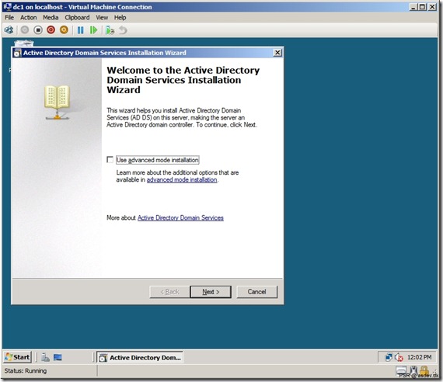Enable Use advanced mode installation checkbox
443x382 pixels.
(110, 160)
